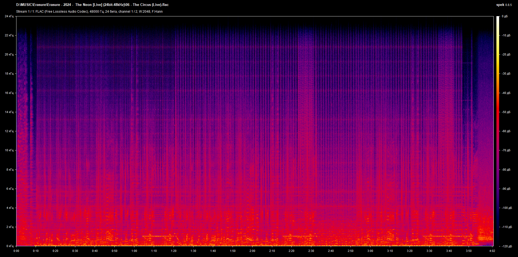
Task: Click the 1:00 time axis label
Action: click(x=134, y=251)
